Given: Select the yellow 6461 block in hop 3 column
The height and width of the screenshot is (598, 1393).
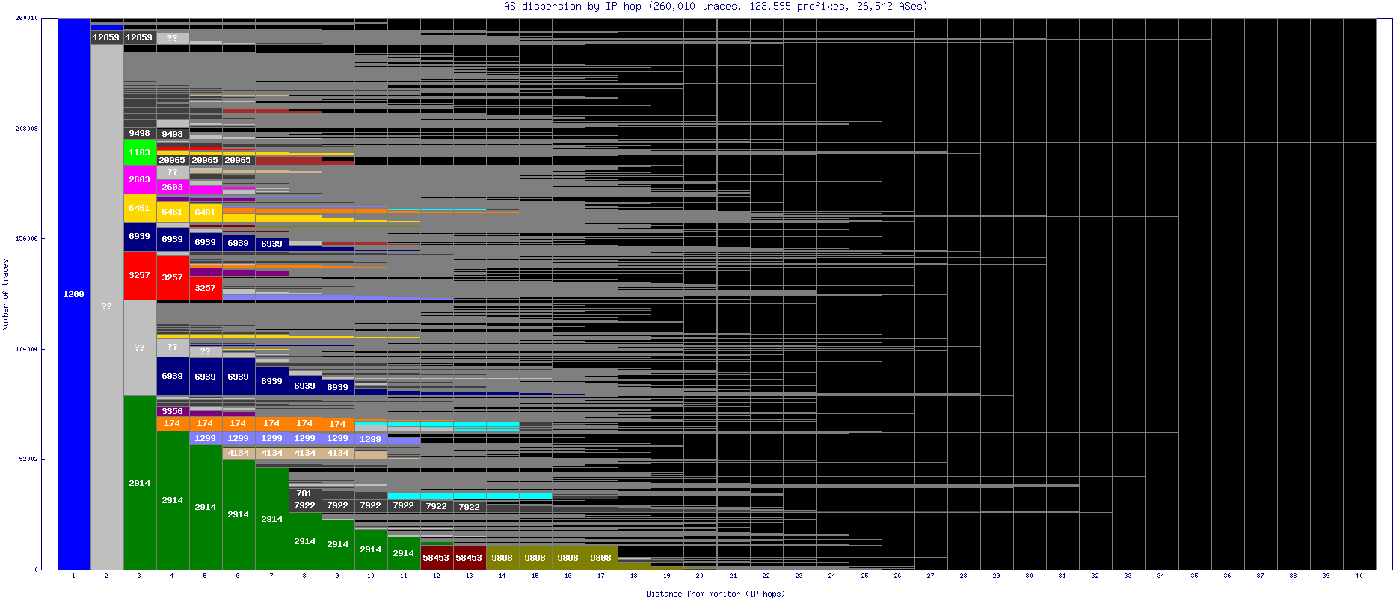Looking at the screenshot, I should 140,208.
